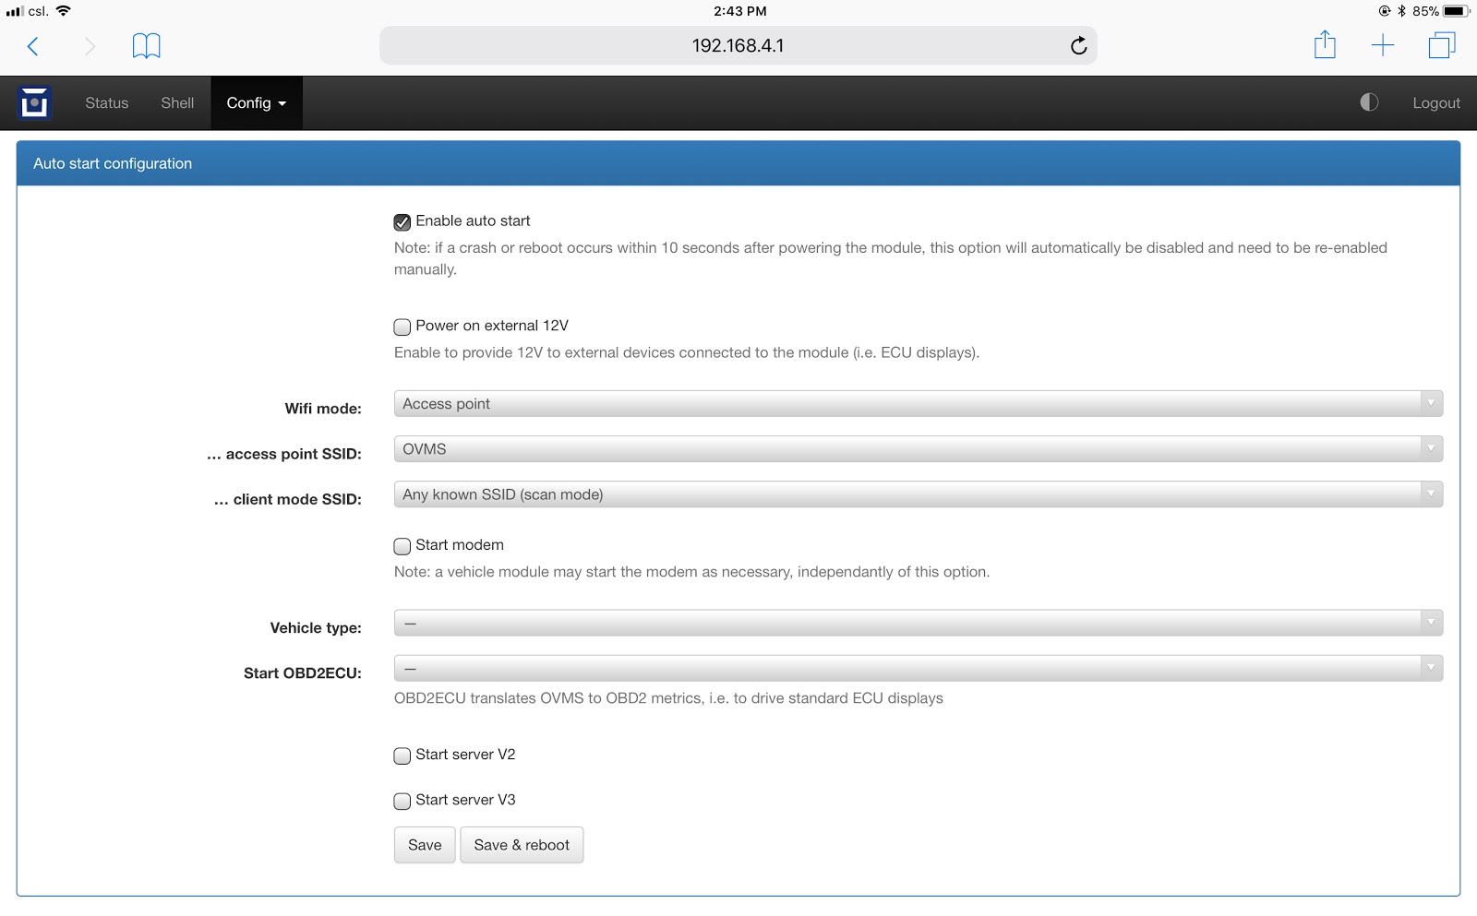Click the Logout link
This screenshot has height=916, width=1477.
1436,103
